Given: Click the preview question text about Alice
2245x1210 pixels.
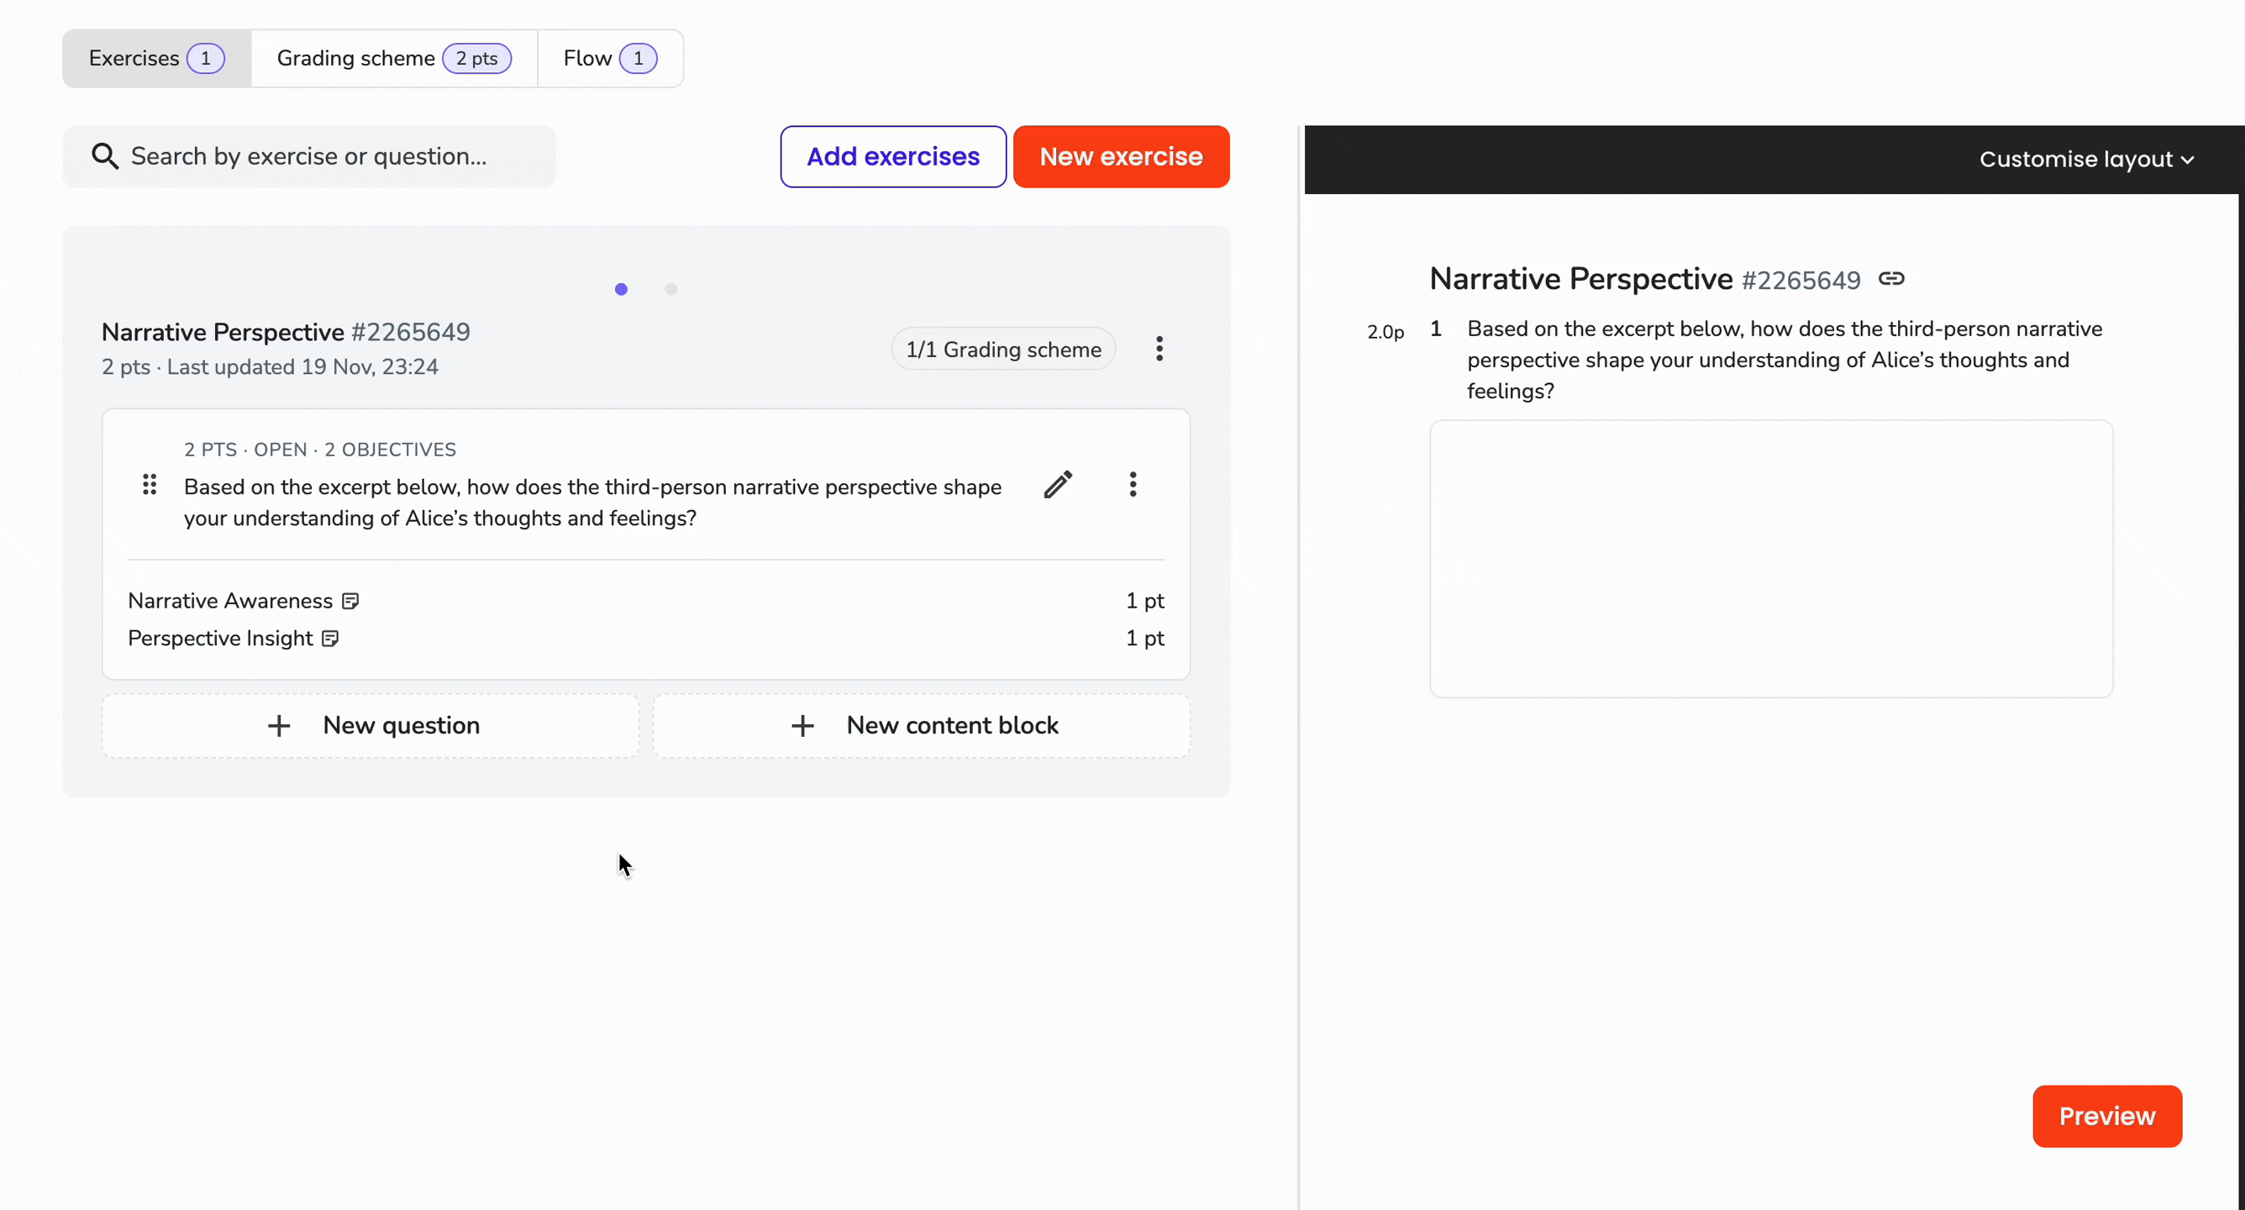Looking at the screenshot, I should click(1785, 360).
